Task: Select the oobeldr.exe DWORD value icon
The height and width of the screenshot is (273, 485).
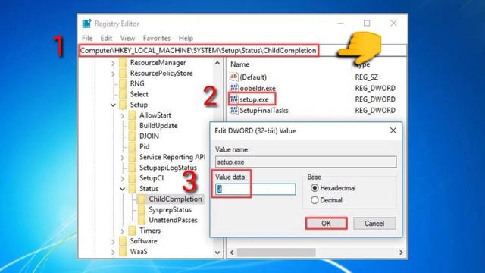Action: point(234,88)
